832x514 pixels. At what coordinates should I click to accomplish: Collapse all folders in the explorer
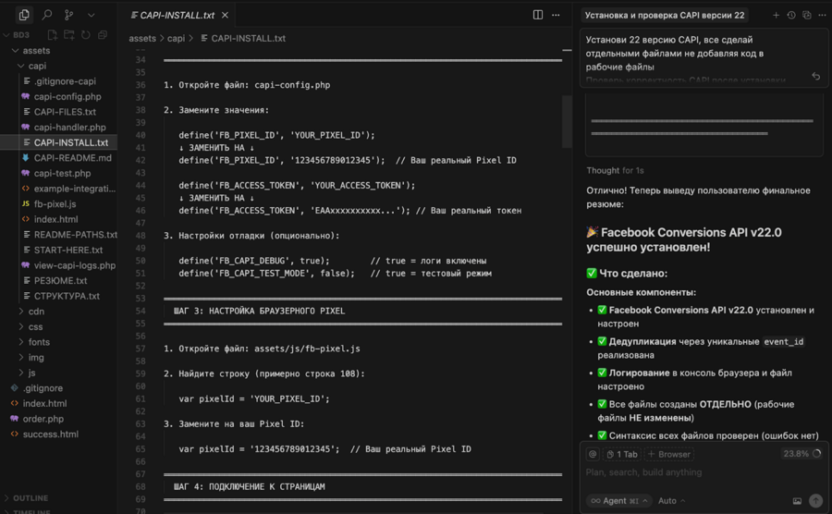click(x=102, y=35)
